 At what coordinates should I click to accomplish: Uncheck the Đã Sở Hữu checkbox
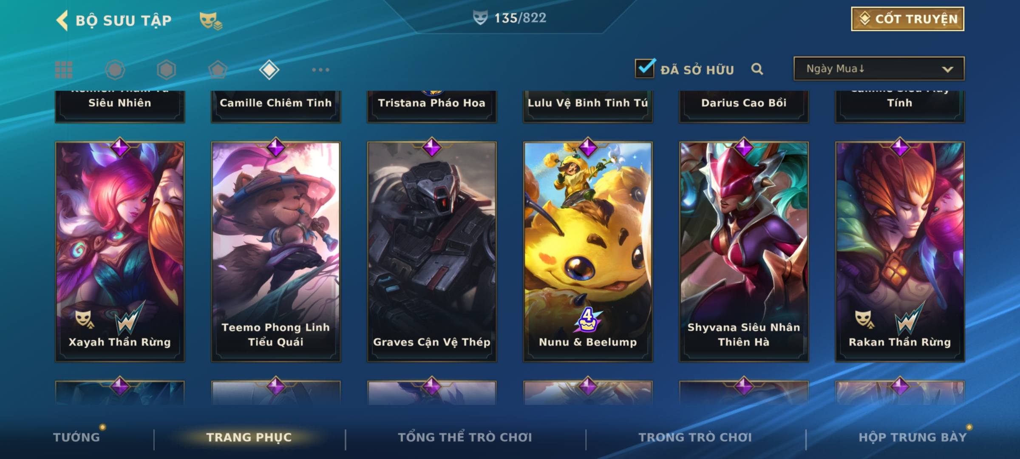pyautogui.click(x=645, y=68)
